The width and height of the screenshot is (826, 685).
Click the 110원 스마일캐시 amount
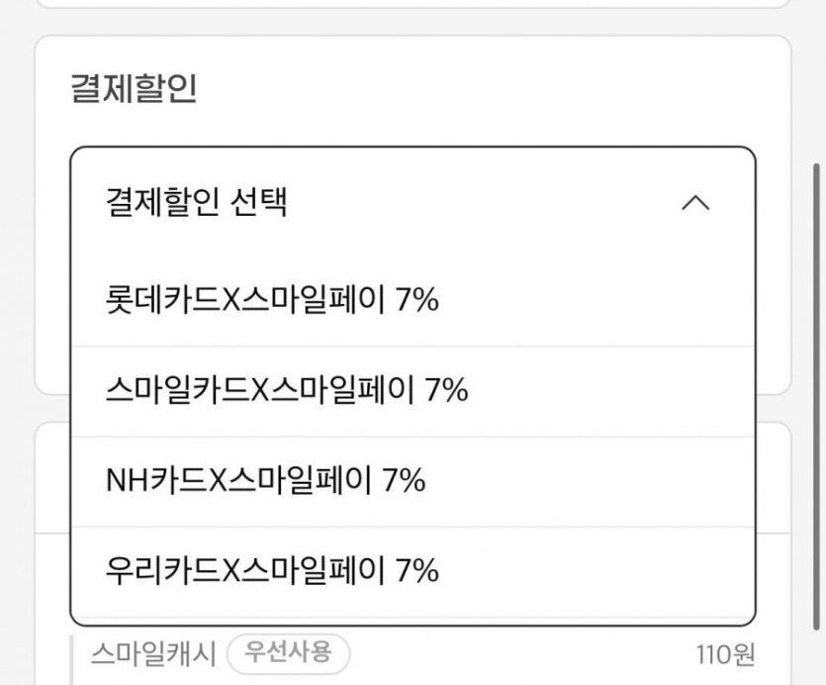[724, 654]
